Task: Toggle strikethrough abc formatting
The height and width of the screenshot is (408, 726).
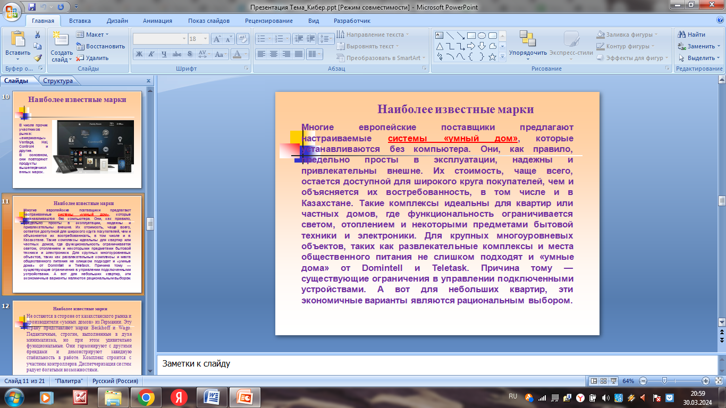Action: coord(177,54)
